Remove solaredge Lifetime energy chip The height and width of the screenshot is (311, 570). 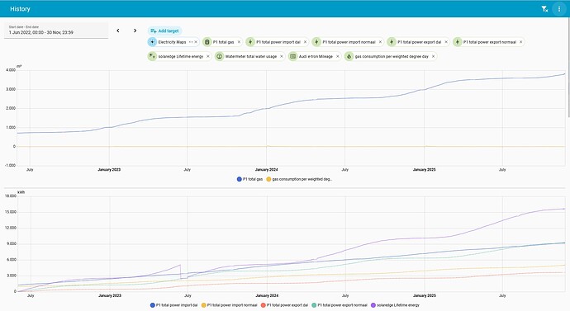208,57
